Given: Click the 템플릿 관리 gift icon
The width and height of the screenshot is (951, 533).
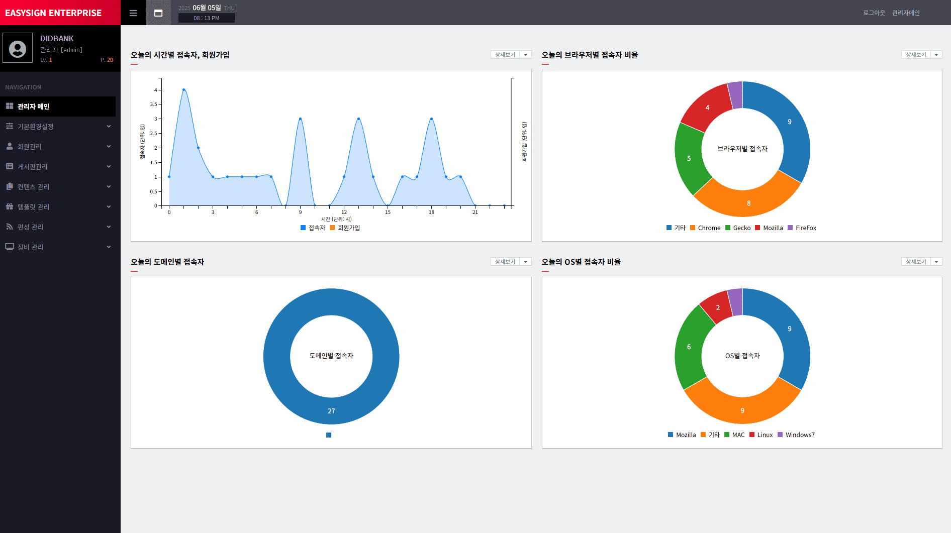Looking at the screenshot, I should 10,206.
